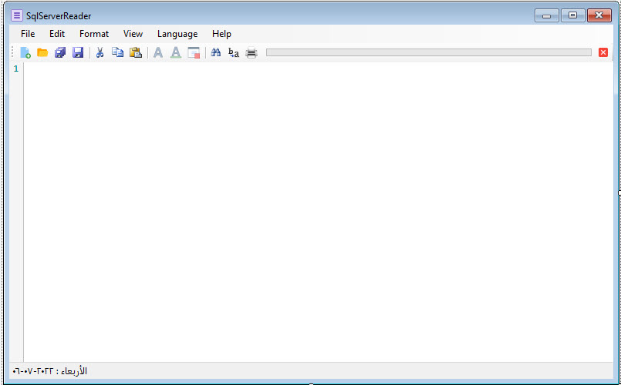Click the New file icon

pos(25,53)
